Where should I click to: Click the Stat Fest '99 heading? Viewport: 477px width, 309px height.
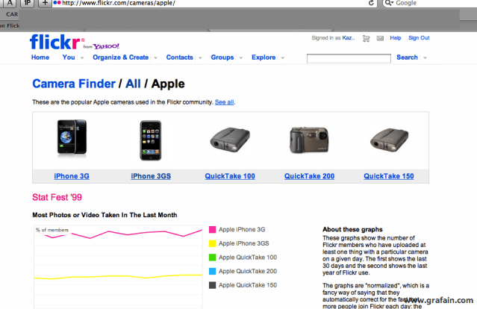57,197
